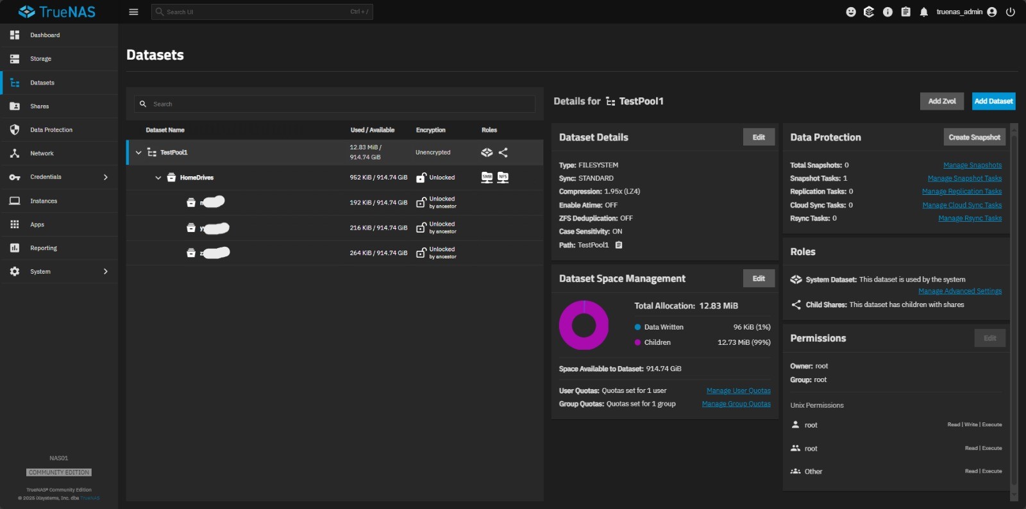
Task: Open Manage Group Quotas link
Action: point(736,404)
